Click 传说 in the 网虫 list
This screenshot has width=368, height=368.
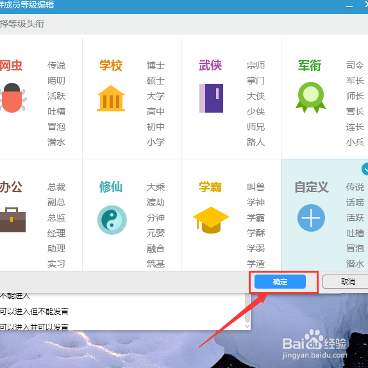[x=56, y=65]
